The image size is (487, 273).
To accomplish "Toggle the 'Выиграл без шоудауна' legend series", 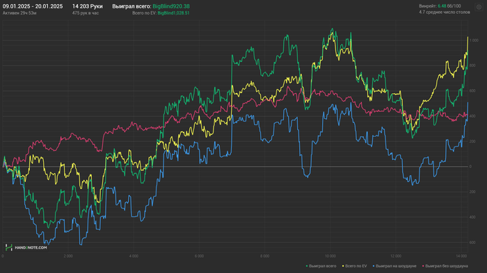I will point(445,266).
